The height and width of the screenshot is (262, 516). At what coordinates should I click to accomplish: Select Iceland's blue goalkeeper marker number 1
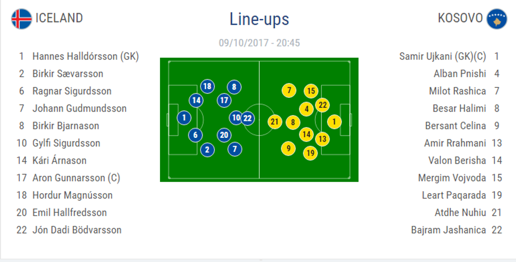point(184,118)
